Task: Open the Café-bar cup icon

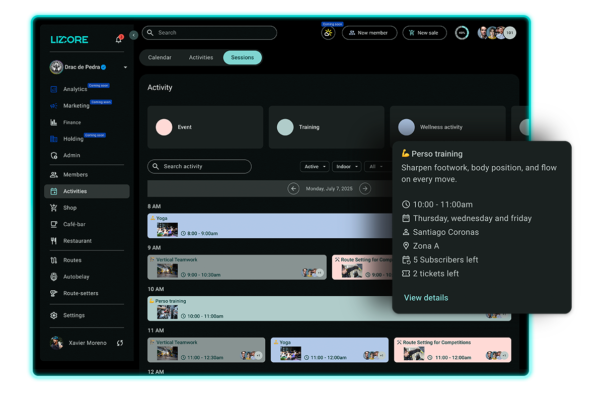Action: 54,224
